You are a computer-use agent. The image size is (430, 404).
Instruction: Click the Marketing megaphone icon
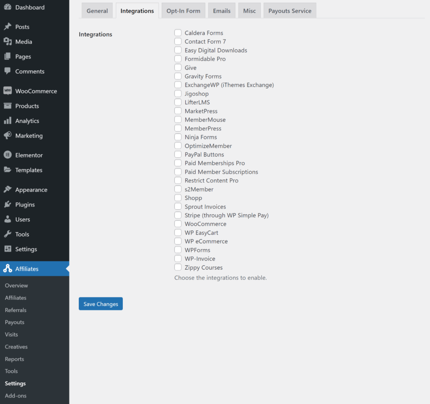pos(8,135)
